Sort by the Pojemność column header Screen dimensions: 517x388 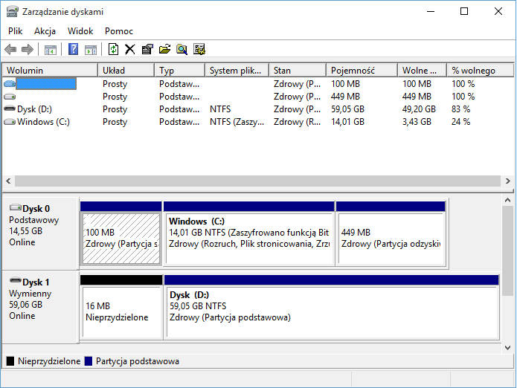click(361, 71)
